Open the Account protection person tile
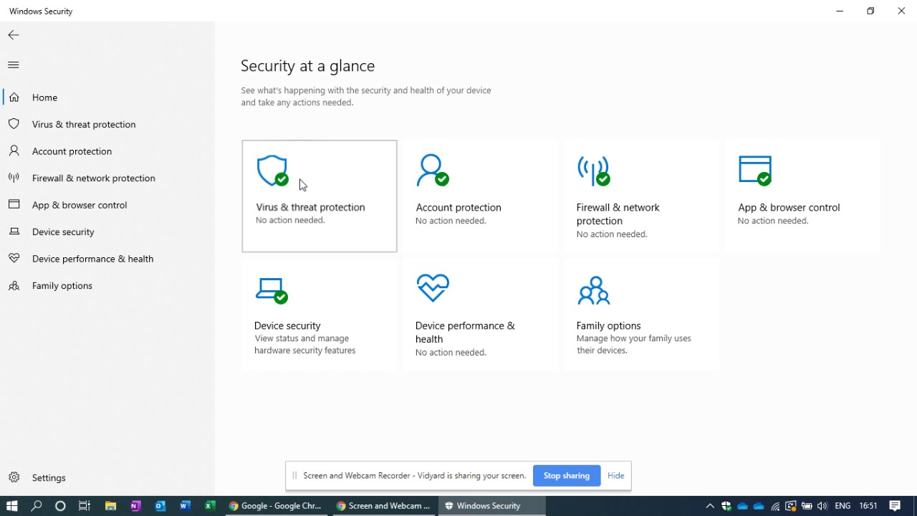This screenshot has height=516, width=917. pos(481,196)
